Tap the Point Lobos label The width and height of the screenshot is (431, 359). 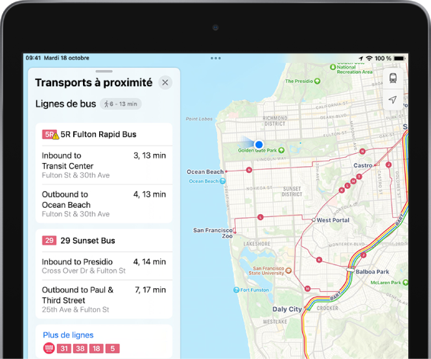(199, 119)
